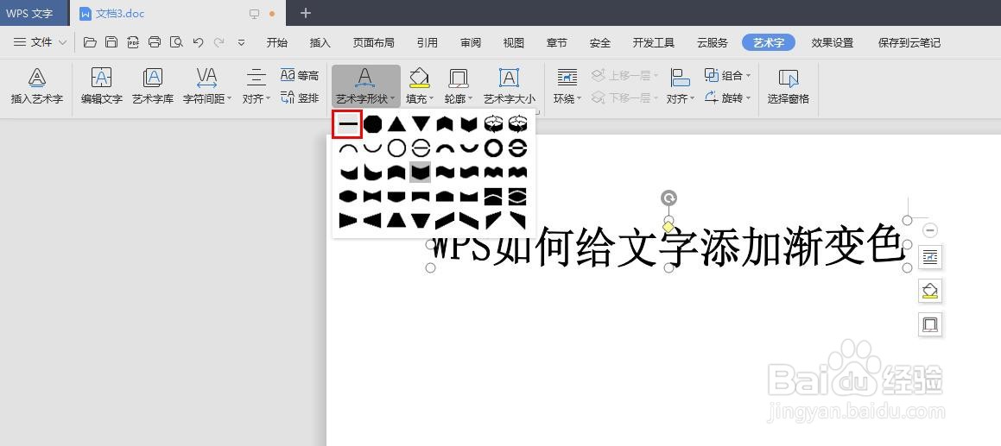Select the downward triangle WordArt shape
The height and width of the screenshot is (446, 1001).
click(421, 123)
